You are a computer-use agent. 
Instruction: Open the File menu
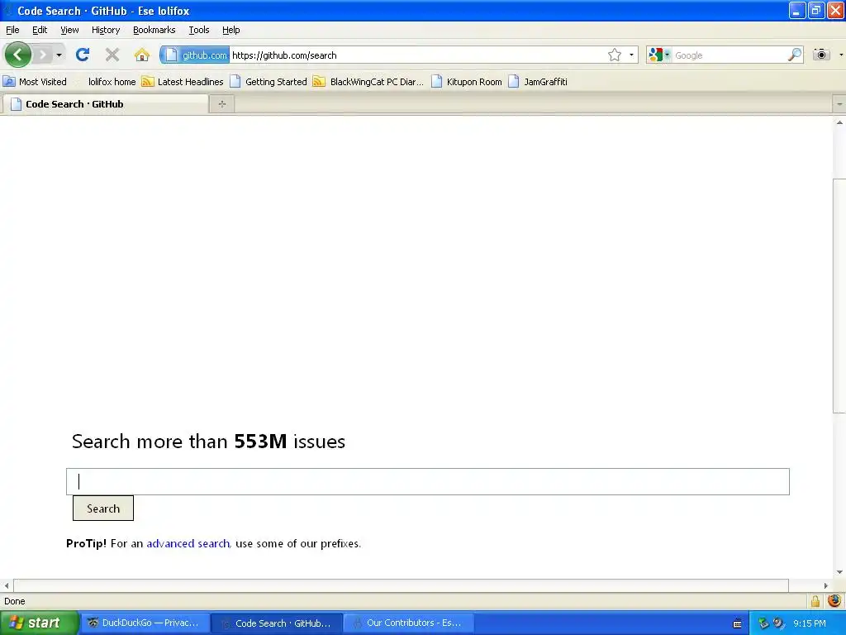tap(12, 30)
